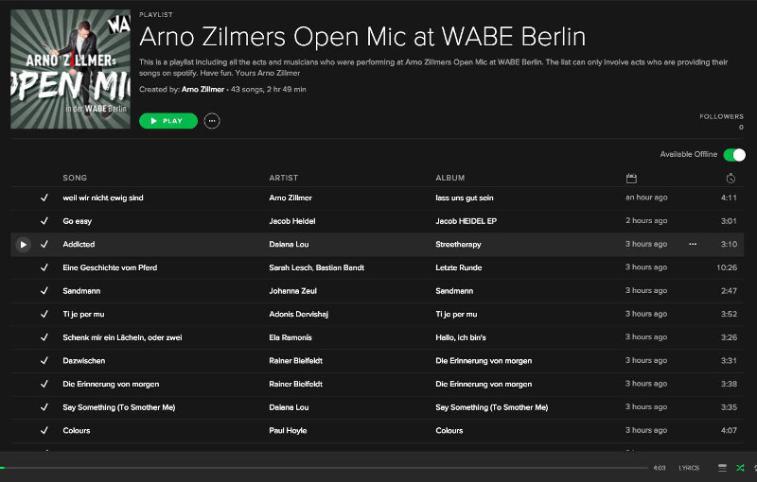Select song Schenk mir ein Lächeln, oder zwei
The height and width of the screenshot is (482, 757).
click(x=122, y=337)
